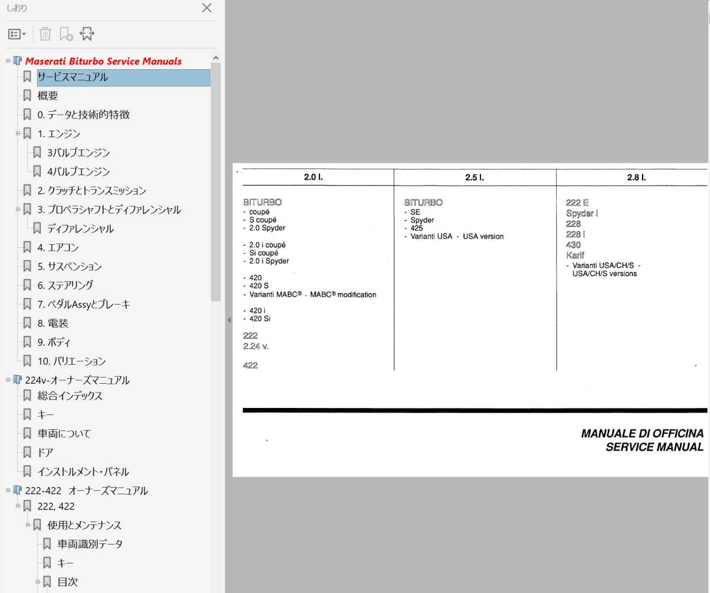Click bookmark icon beside 4. エアコン

click(27, 247)
